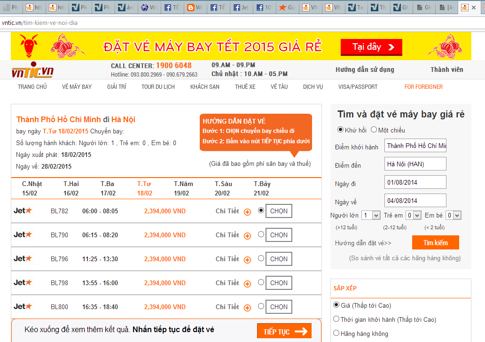
Task: Open VÉ TÀU menu item
Action: (x=279, y=87)
